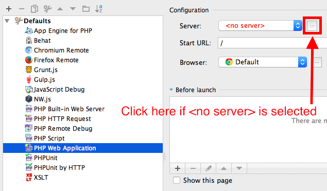Copy configuration using the duplicate icon
This screenshot has height=191, width=327.
[35, 9]
